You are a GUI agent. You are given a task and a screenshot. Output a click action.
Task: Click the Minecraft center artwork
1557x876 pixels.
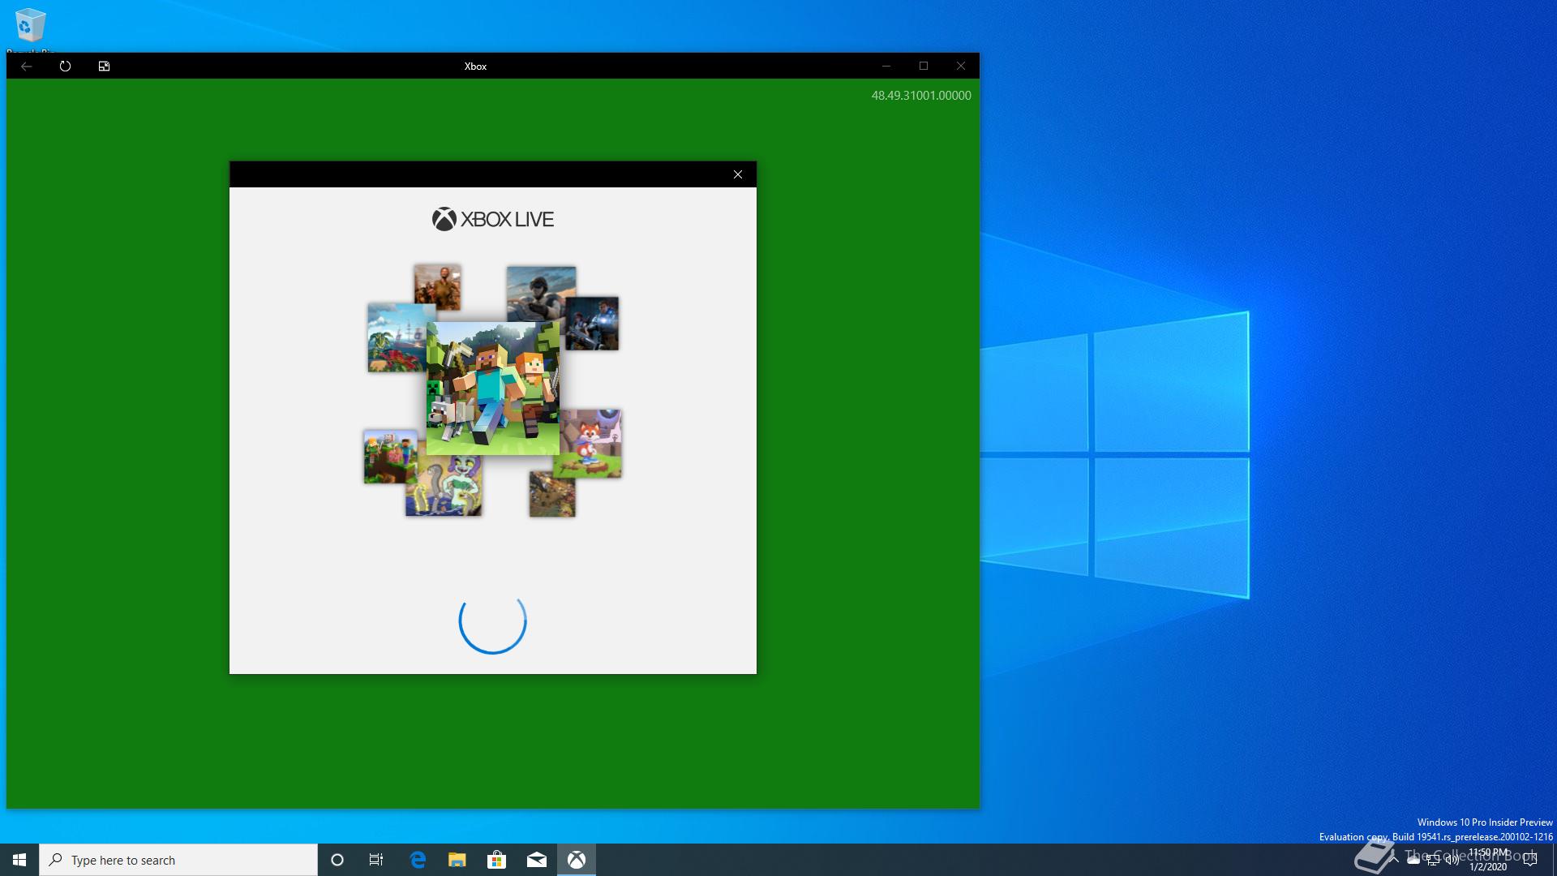pos(493,388)
